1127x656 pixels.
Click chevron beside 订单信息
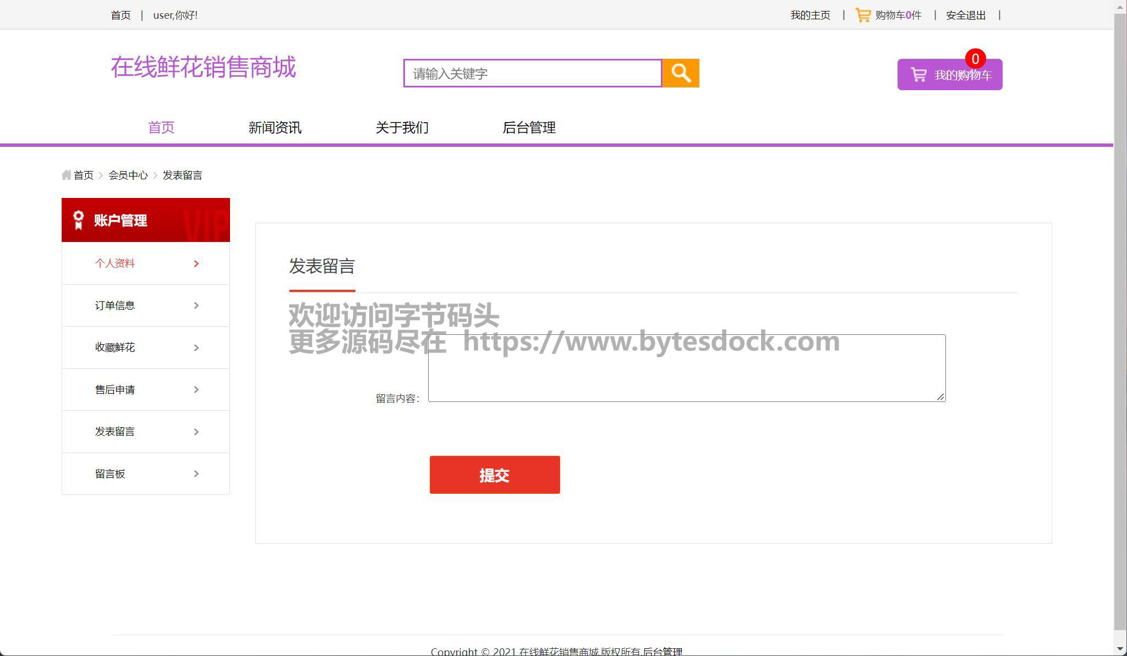(196, 305)
